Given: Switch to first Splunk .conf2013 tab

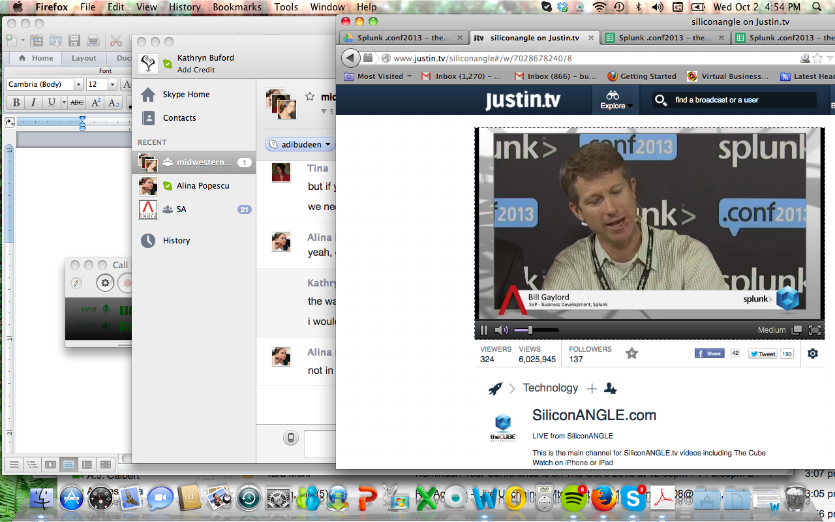Looking at the screenshot, I should click(404, 38).
